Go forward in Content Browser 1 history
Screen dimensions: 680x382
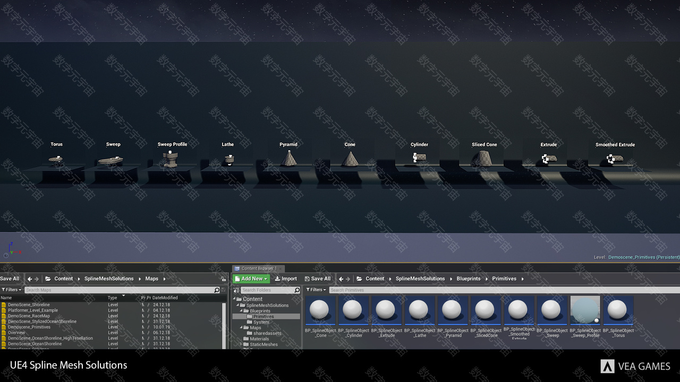click(349, 279)
